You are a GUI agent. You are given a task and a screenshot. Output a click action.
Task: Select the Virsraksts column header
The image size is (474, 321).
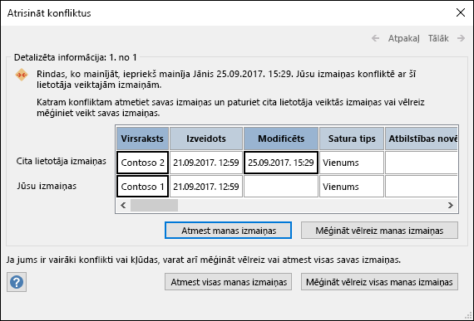[142, 139]
